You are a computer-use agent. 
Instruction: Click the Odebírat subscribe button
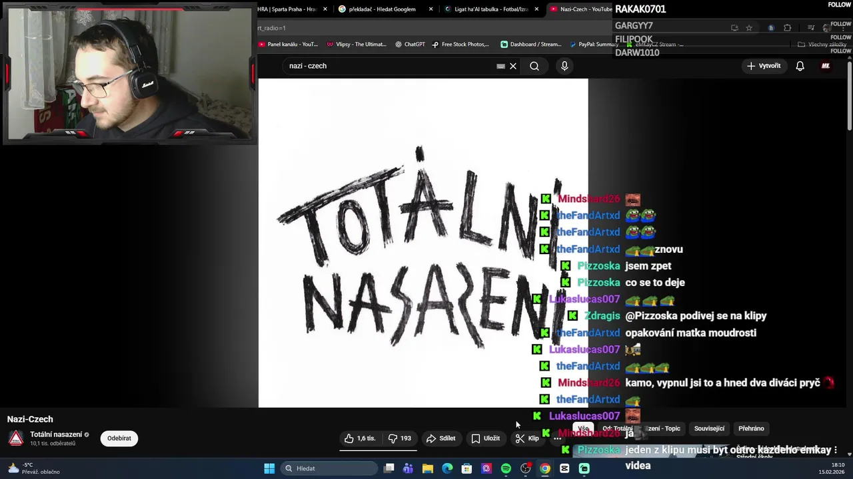click(119, 438)
